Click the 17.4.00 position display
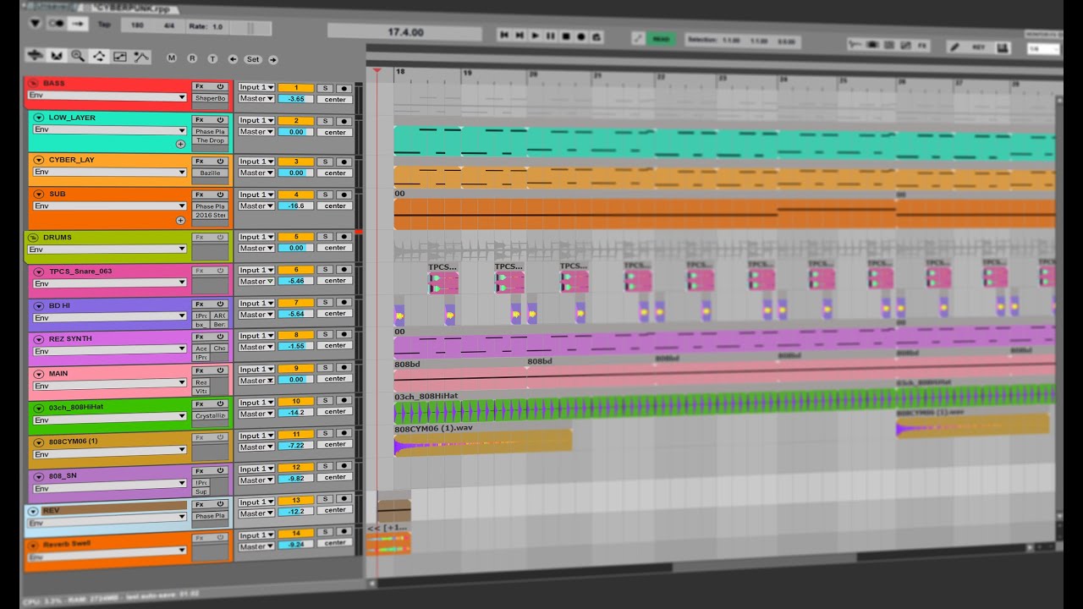The image size is (1083, 609). click(x=404, y=31)
